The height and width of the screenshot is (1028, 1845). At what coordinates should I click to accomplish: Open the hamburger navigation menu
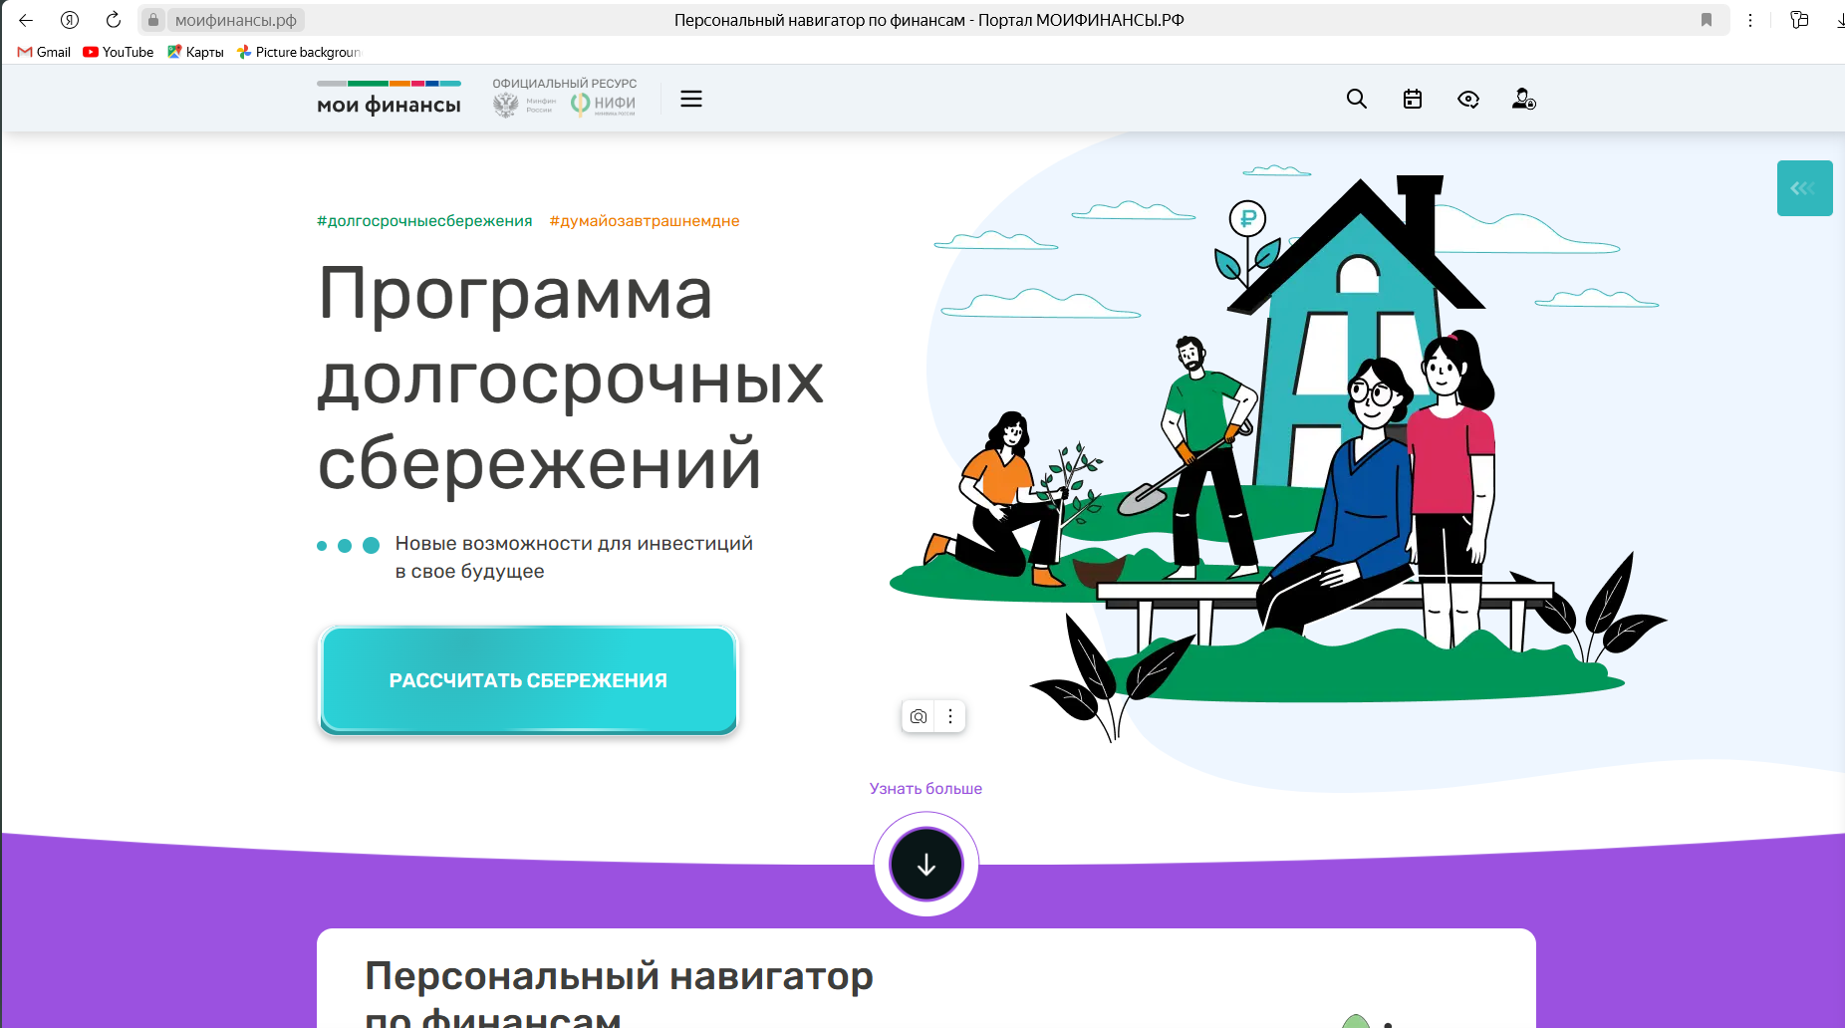(690, 99)
